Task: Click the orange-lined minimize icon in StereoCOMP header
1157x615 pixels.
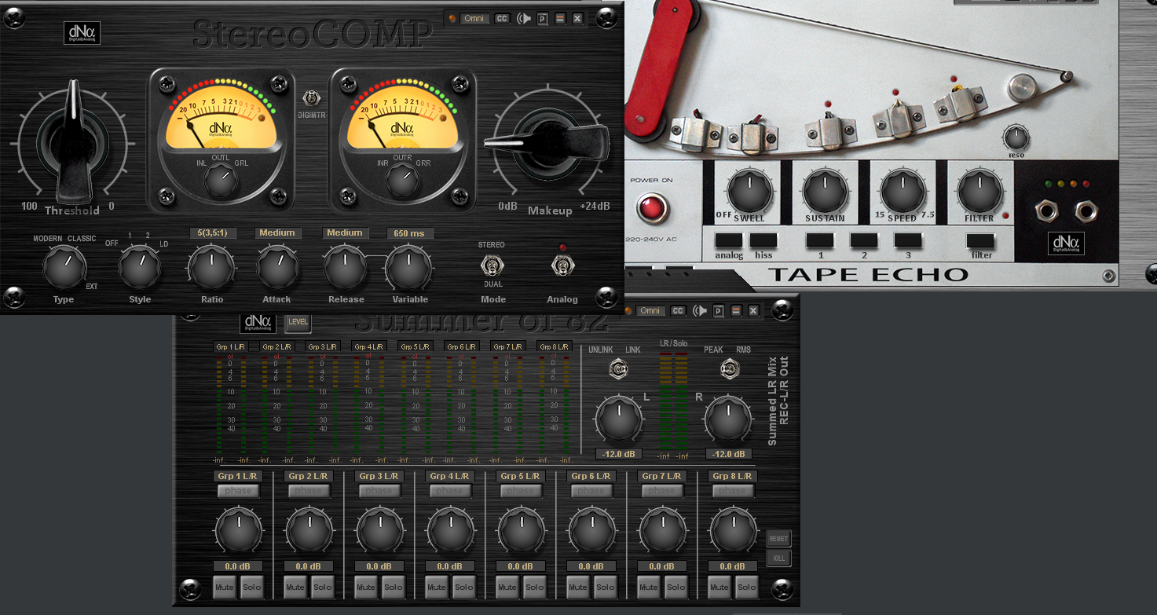Action: coord(560,18)
